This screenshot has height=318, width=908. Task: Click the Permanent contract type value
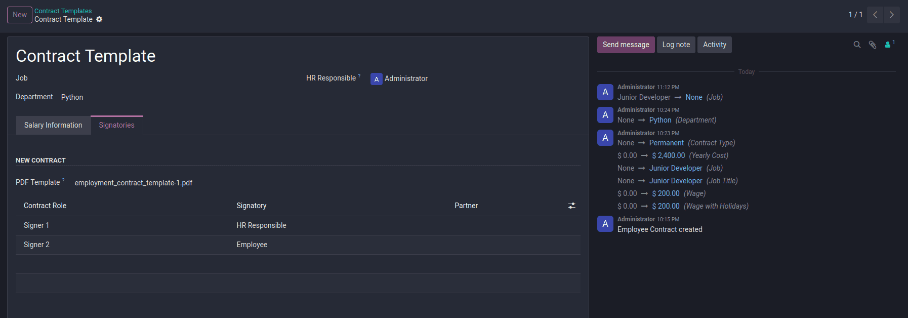tap(667, 143)
